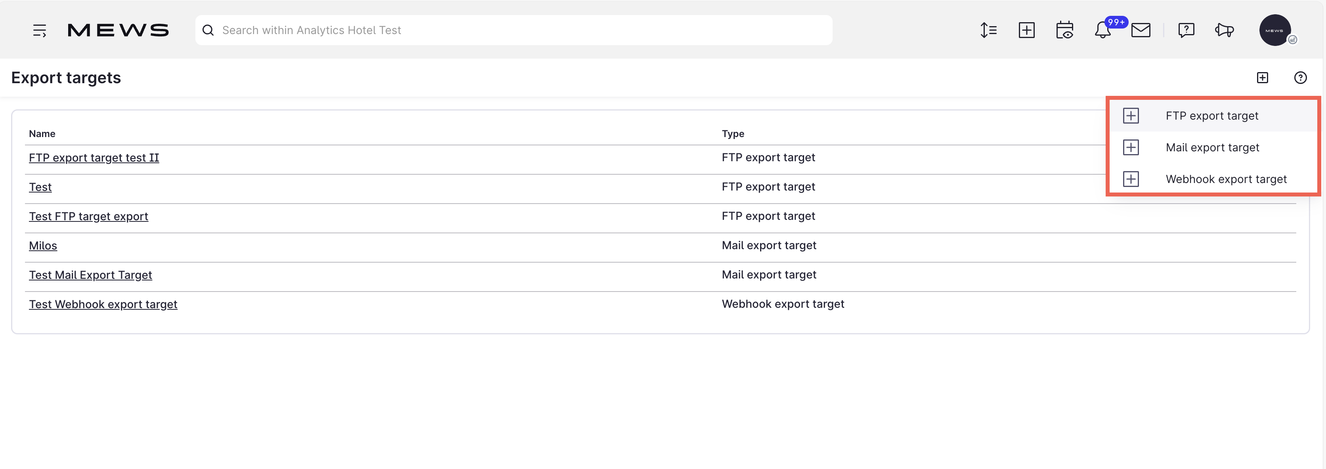
Task: Click the MEWS logo in the header
Action: (x=118, y=30)
